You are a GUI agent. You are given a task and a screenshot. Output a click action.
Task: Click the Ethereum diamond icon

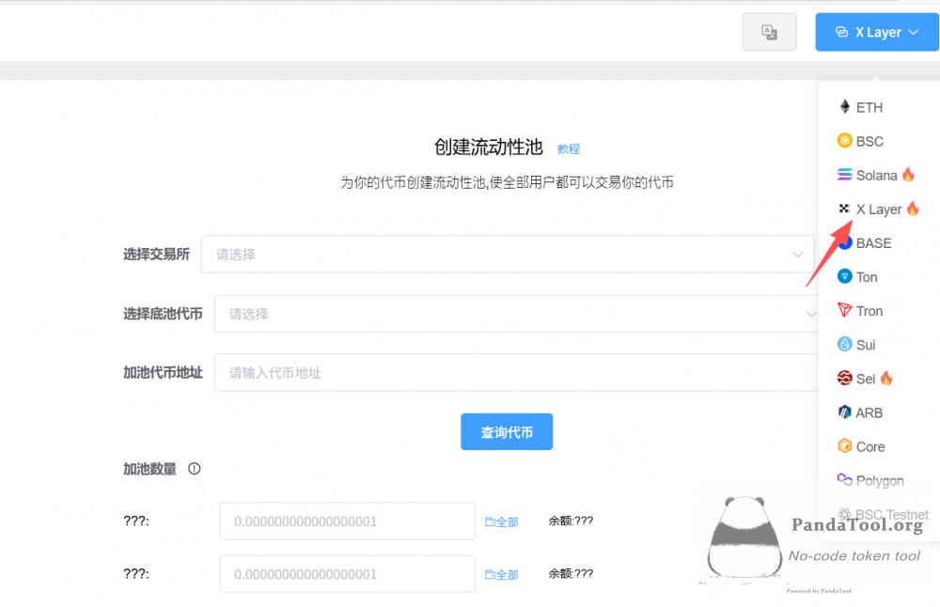(x=845, y=107)
